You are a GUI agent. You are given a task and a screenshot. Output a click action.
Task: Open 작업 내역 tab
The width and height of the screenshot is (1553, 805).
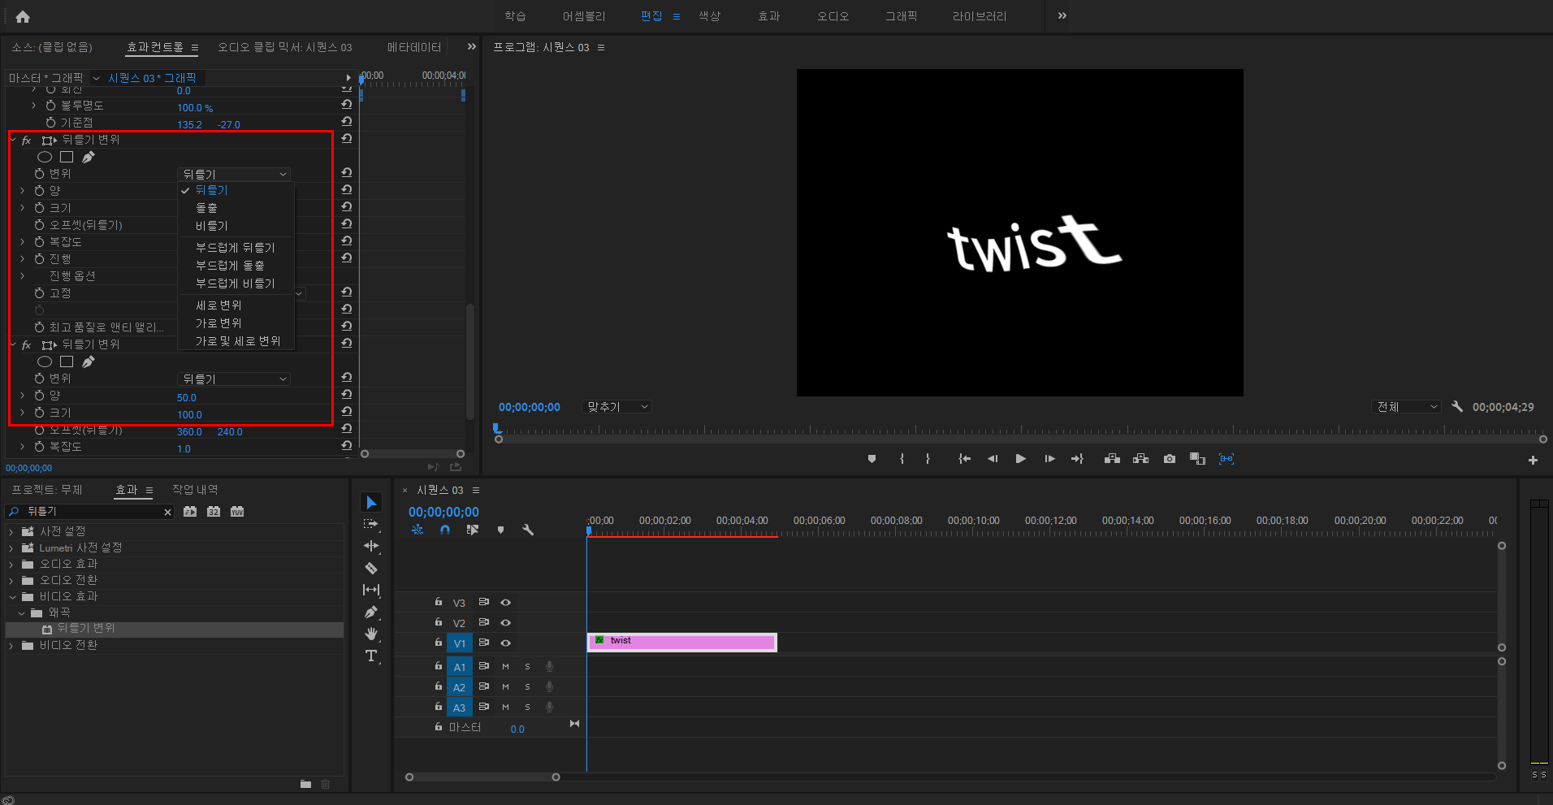coord(195,490)
